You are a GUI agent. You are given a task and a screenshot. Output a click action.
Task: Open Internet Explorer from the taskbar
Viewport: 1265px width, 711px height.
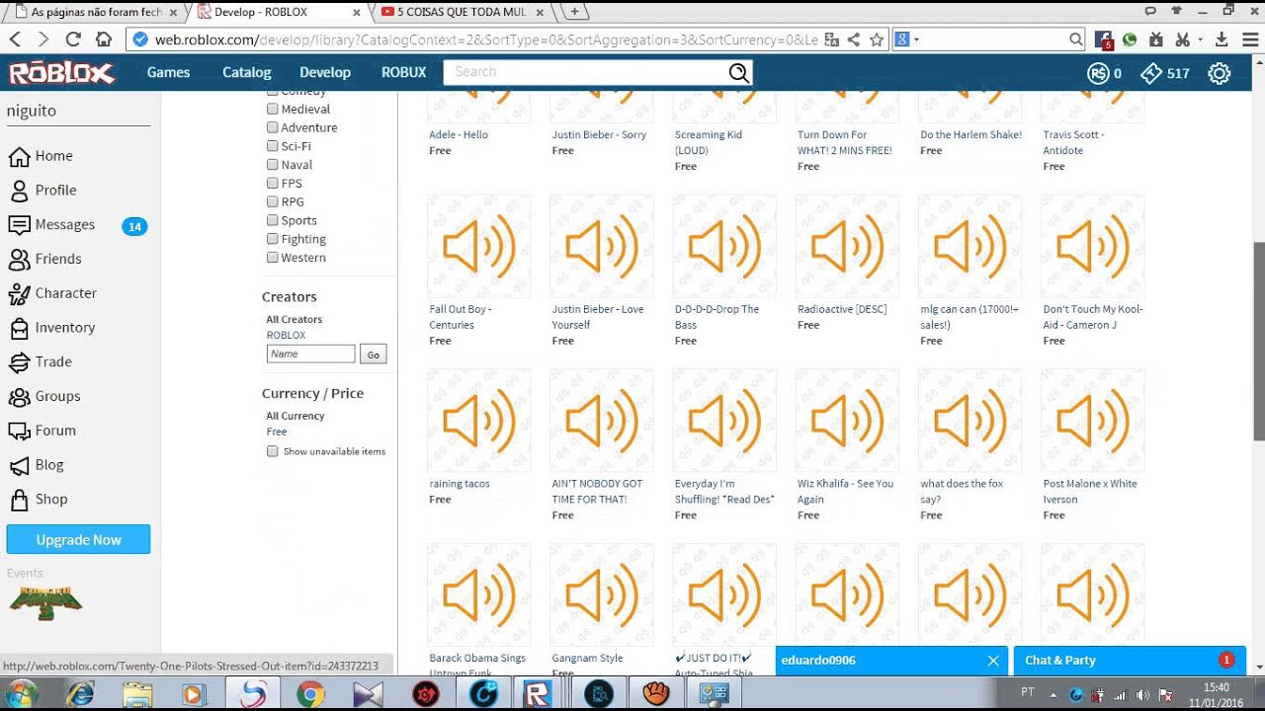coord(79,694)
